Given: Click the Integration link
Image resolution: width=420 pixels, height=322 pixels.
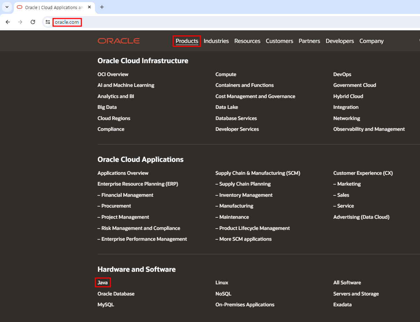Looking at the screenshot, I should point(346,107).
